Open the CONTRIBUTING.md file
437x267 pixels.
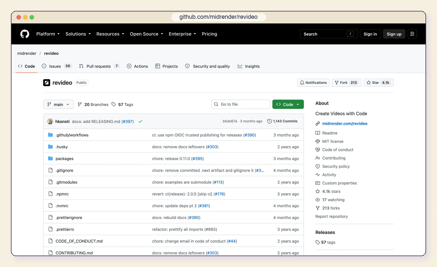[x=74, y=253]
